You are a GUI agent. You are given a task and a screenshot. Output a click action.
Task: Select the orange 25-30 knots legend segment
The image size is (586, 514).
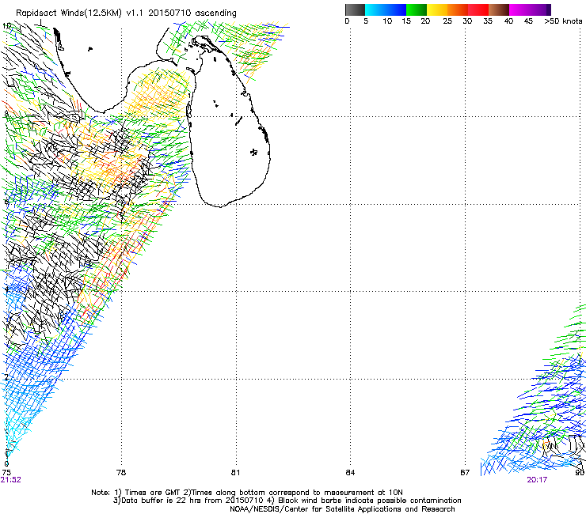tap(458, 9)
